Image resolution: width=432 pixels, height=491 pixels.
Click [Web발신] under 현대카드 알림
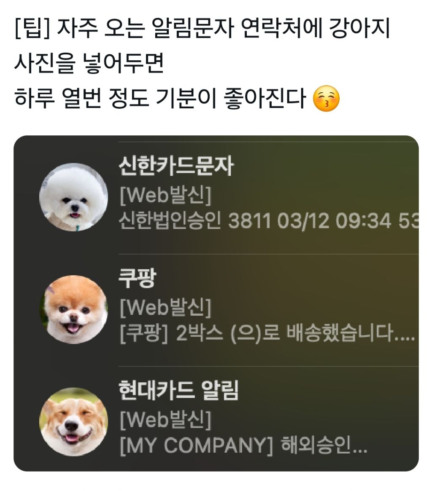pyautogui.click(x=165, y=419)
